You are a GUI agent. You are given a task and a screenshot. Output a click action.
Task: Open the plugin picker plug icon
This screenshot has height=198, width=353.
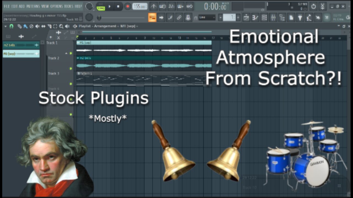pos(300,18)
